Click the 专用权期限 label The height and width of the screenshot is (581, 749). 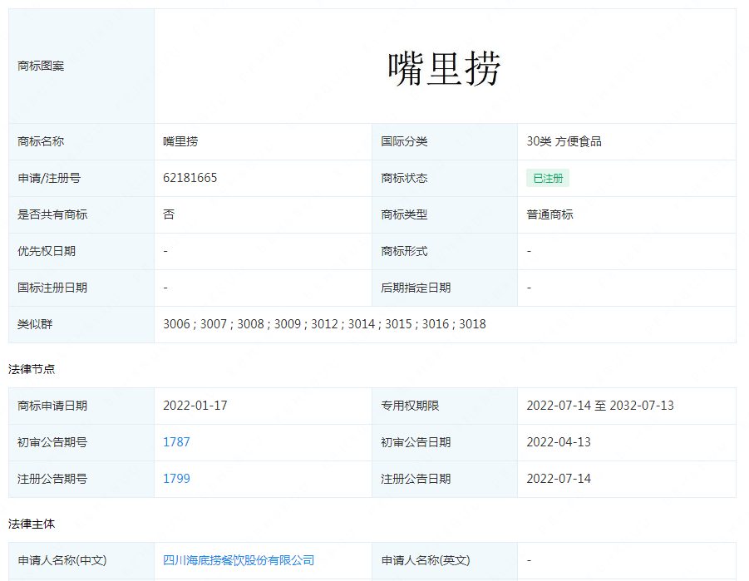pos(410,406)
